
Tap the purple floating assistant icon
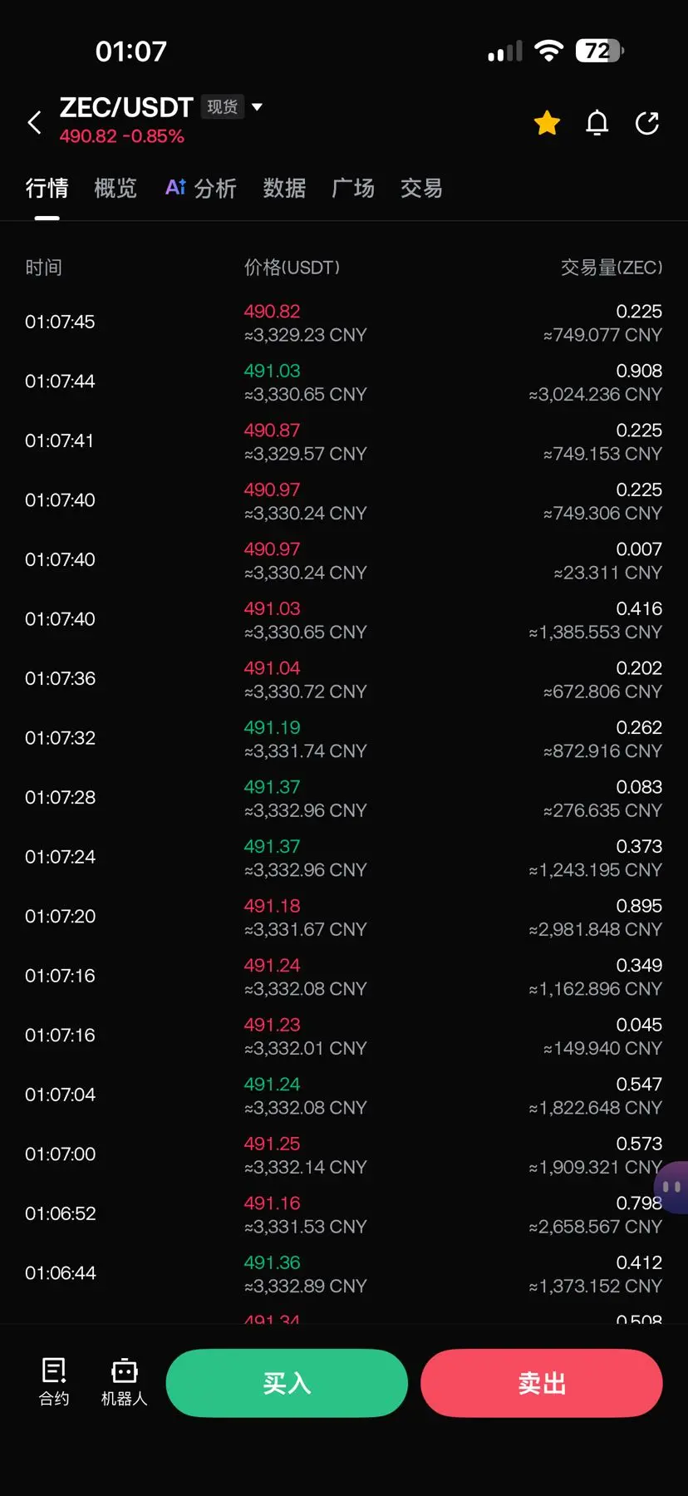click(x=671, y=1188)
